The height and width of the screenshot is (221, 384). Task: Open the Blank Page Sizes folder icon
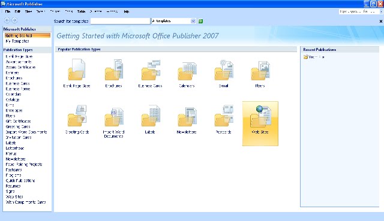point(77,70)
